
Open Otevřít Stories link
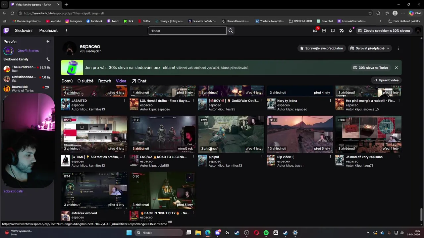click(28, 51)
